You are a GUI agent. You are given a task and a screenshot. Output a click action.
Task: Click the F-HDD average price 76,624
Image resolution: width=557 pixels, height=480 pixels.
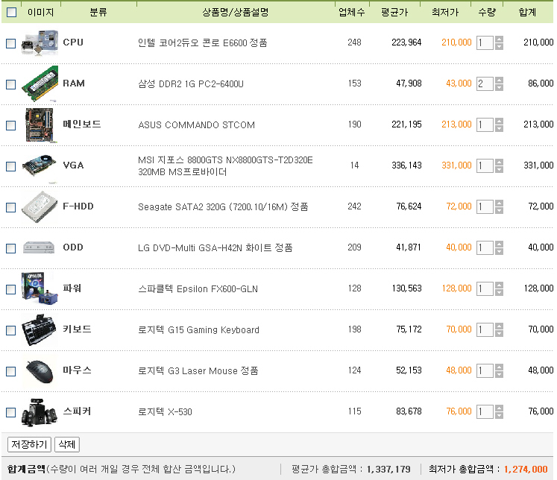point(409,206)
